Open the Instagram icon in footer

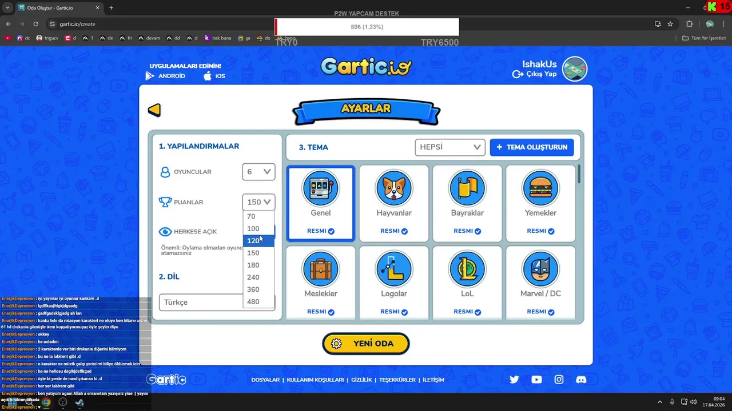coord(559,380)
